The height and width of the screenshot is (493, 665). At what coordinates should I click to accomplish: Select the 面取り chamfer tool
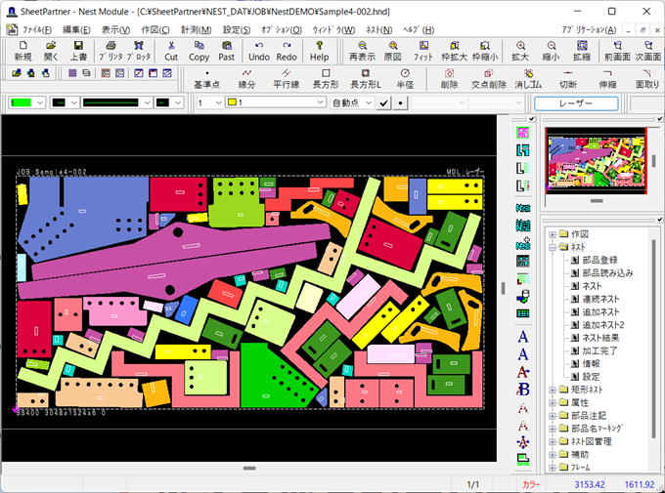tap(646, 78)
